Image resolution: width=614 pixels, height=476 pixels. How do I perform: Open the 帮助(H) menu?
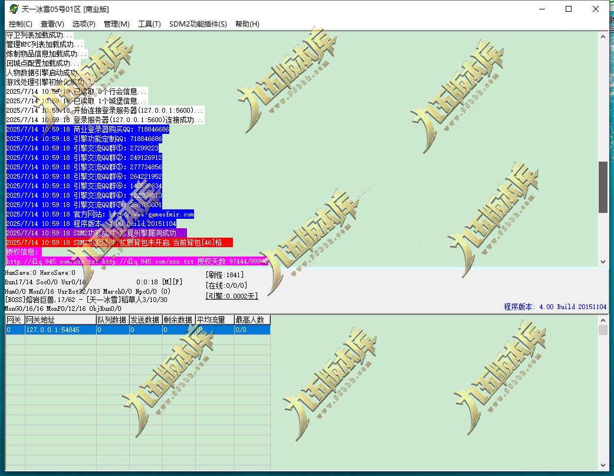pyautogui.click(x=247, y=24)
